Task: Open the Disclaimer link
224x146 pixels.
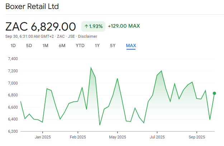Action: coord(88,36)
